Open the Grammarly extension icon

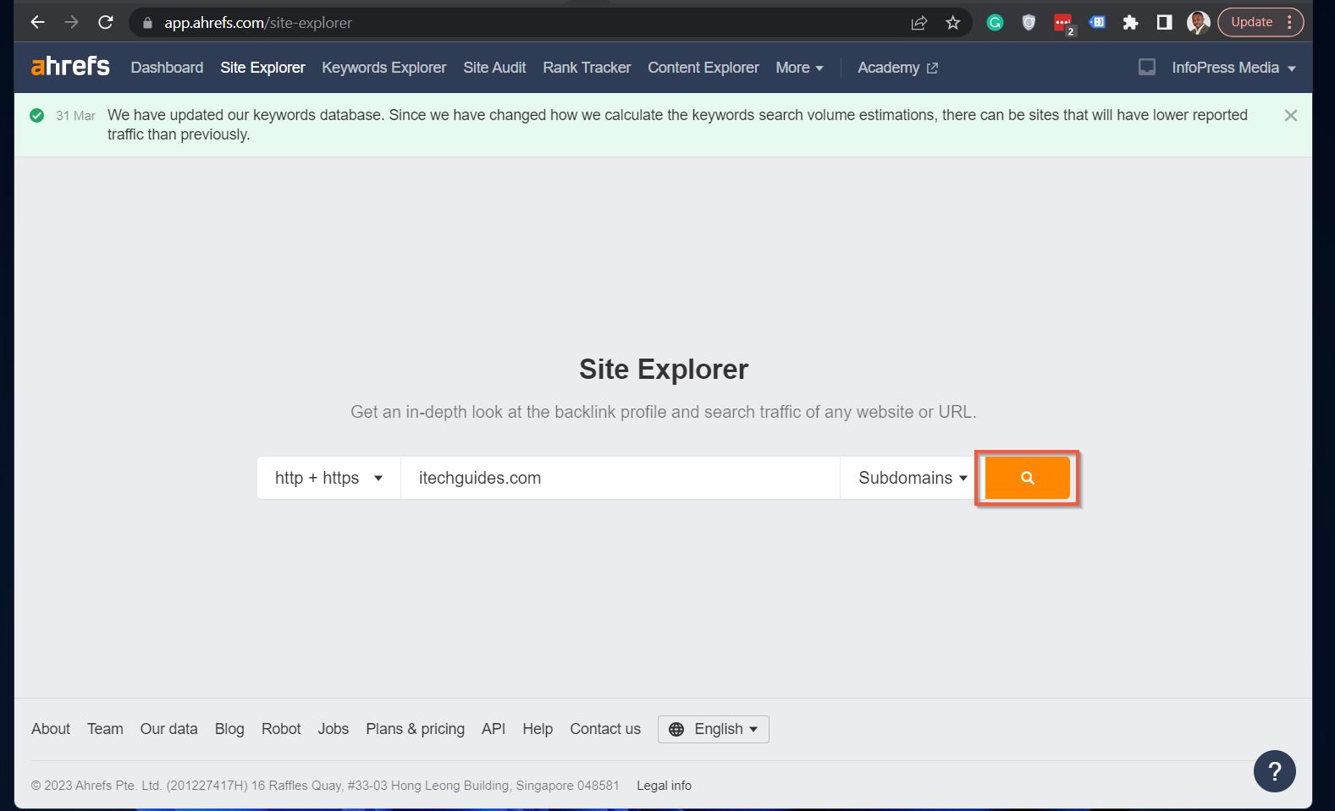pyautogui.click(x=995, y=23)
